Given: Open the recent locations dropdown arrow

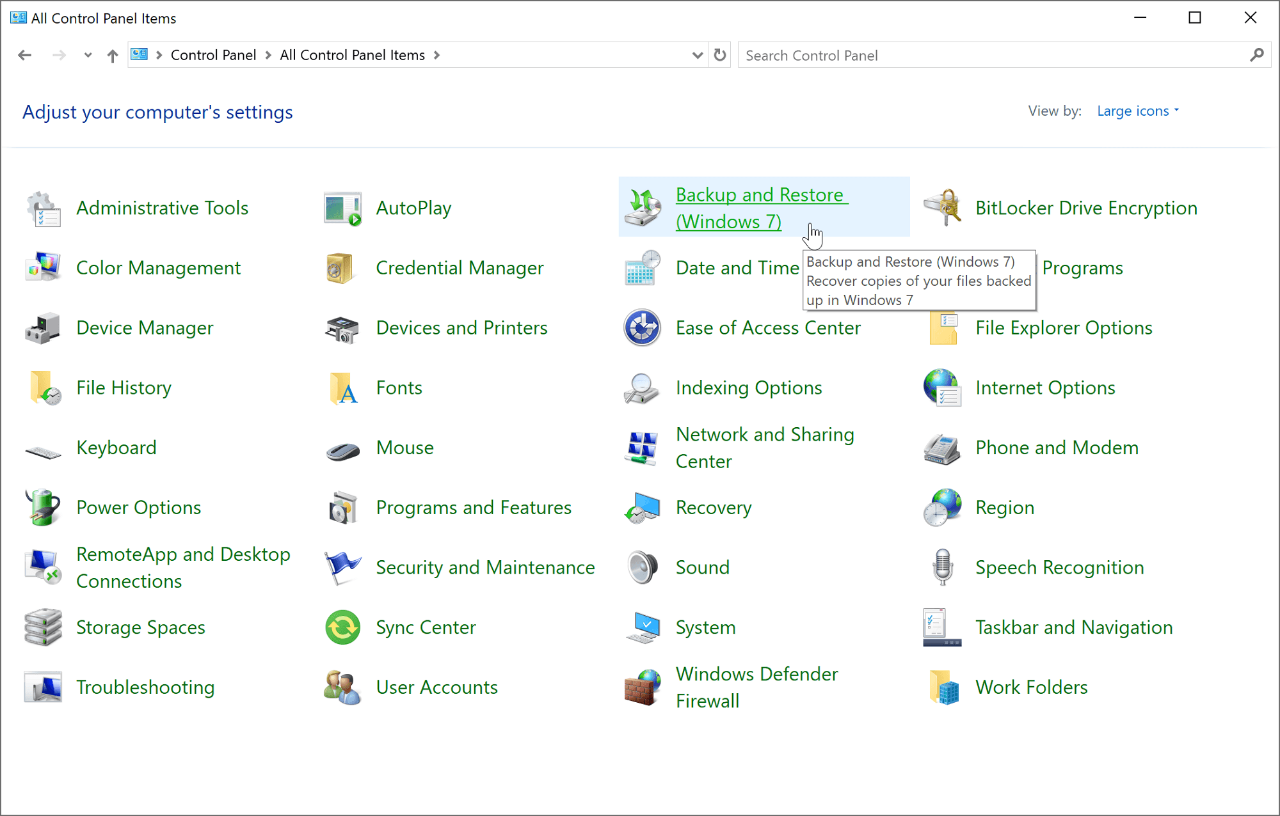Looking at the screenshot, I should point(88,56).
